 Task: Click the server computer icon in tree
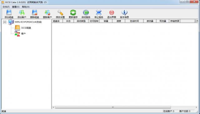[11, 22]
